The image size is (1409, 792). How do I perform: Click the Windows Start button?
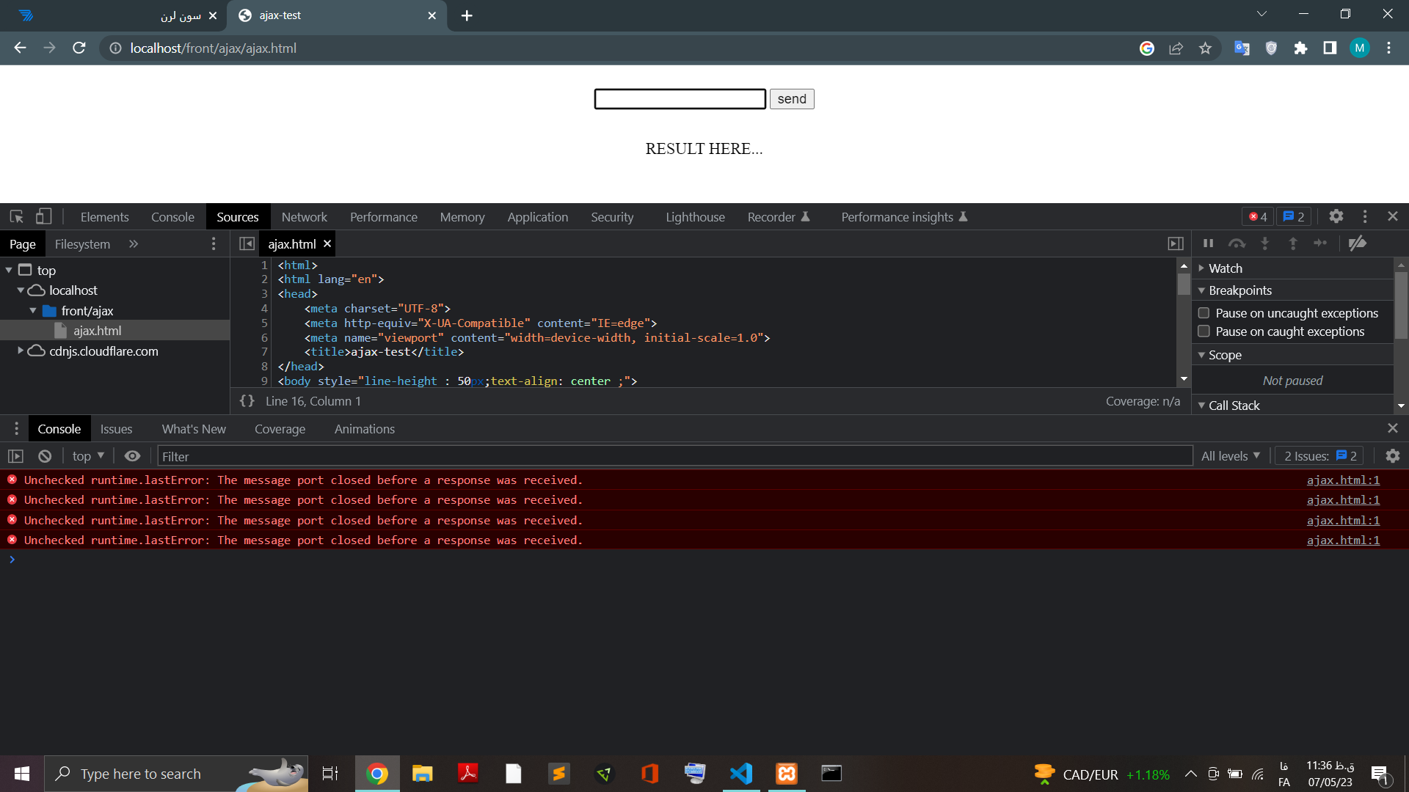(22, 774)
